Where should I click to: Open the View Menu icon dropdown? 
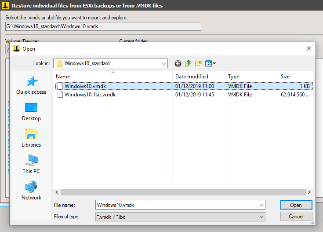click(210, 63)
